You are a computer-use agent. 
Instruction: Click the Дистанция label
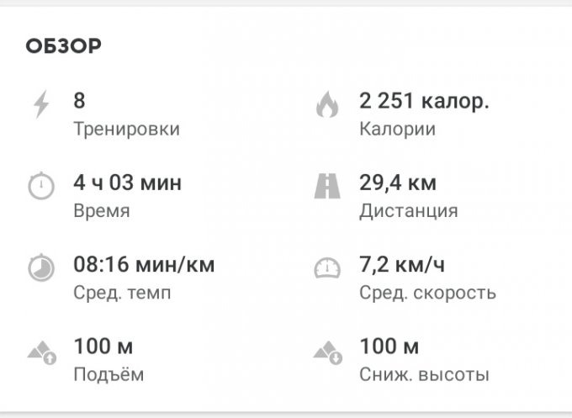click(408, 211)
